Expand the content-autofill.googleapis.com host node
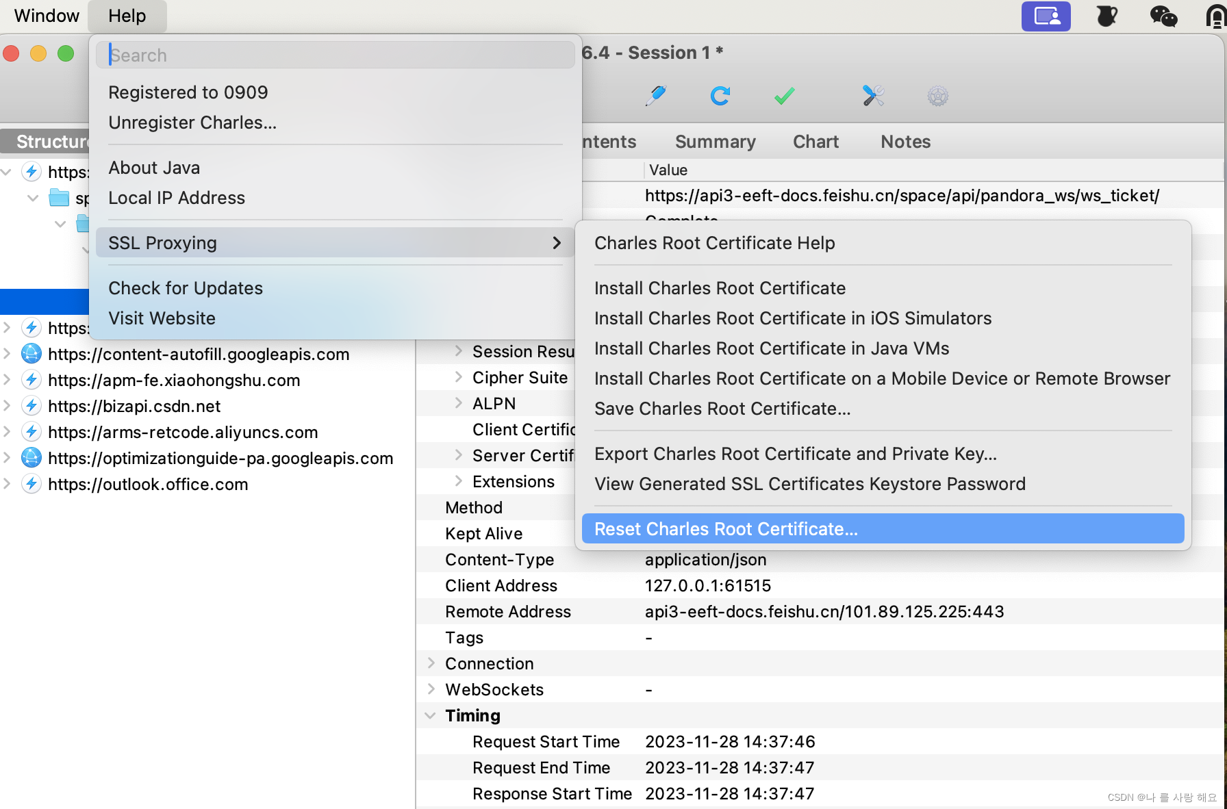Screen dimensions: 1227x809 pos(7,354)
